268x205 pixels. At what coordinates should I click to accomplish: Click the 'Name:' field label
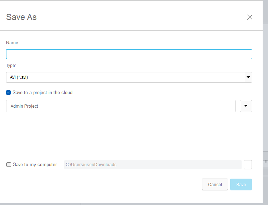13,43
